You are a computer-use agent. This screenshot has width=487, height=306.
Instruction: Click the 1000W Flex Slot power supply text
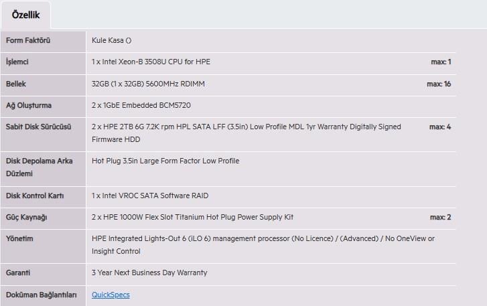coord(192,218)
